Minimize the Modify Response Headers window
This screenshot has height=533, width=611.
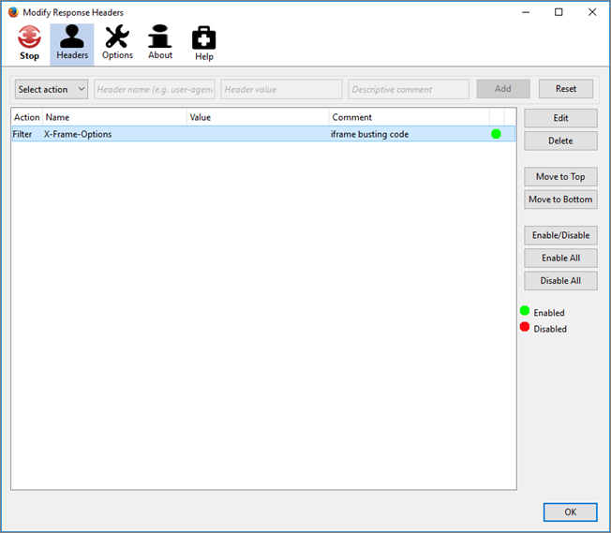pos(526,12)
